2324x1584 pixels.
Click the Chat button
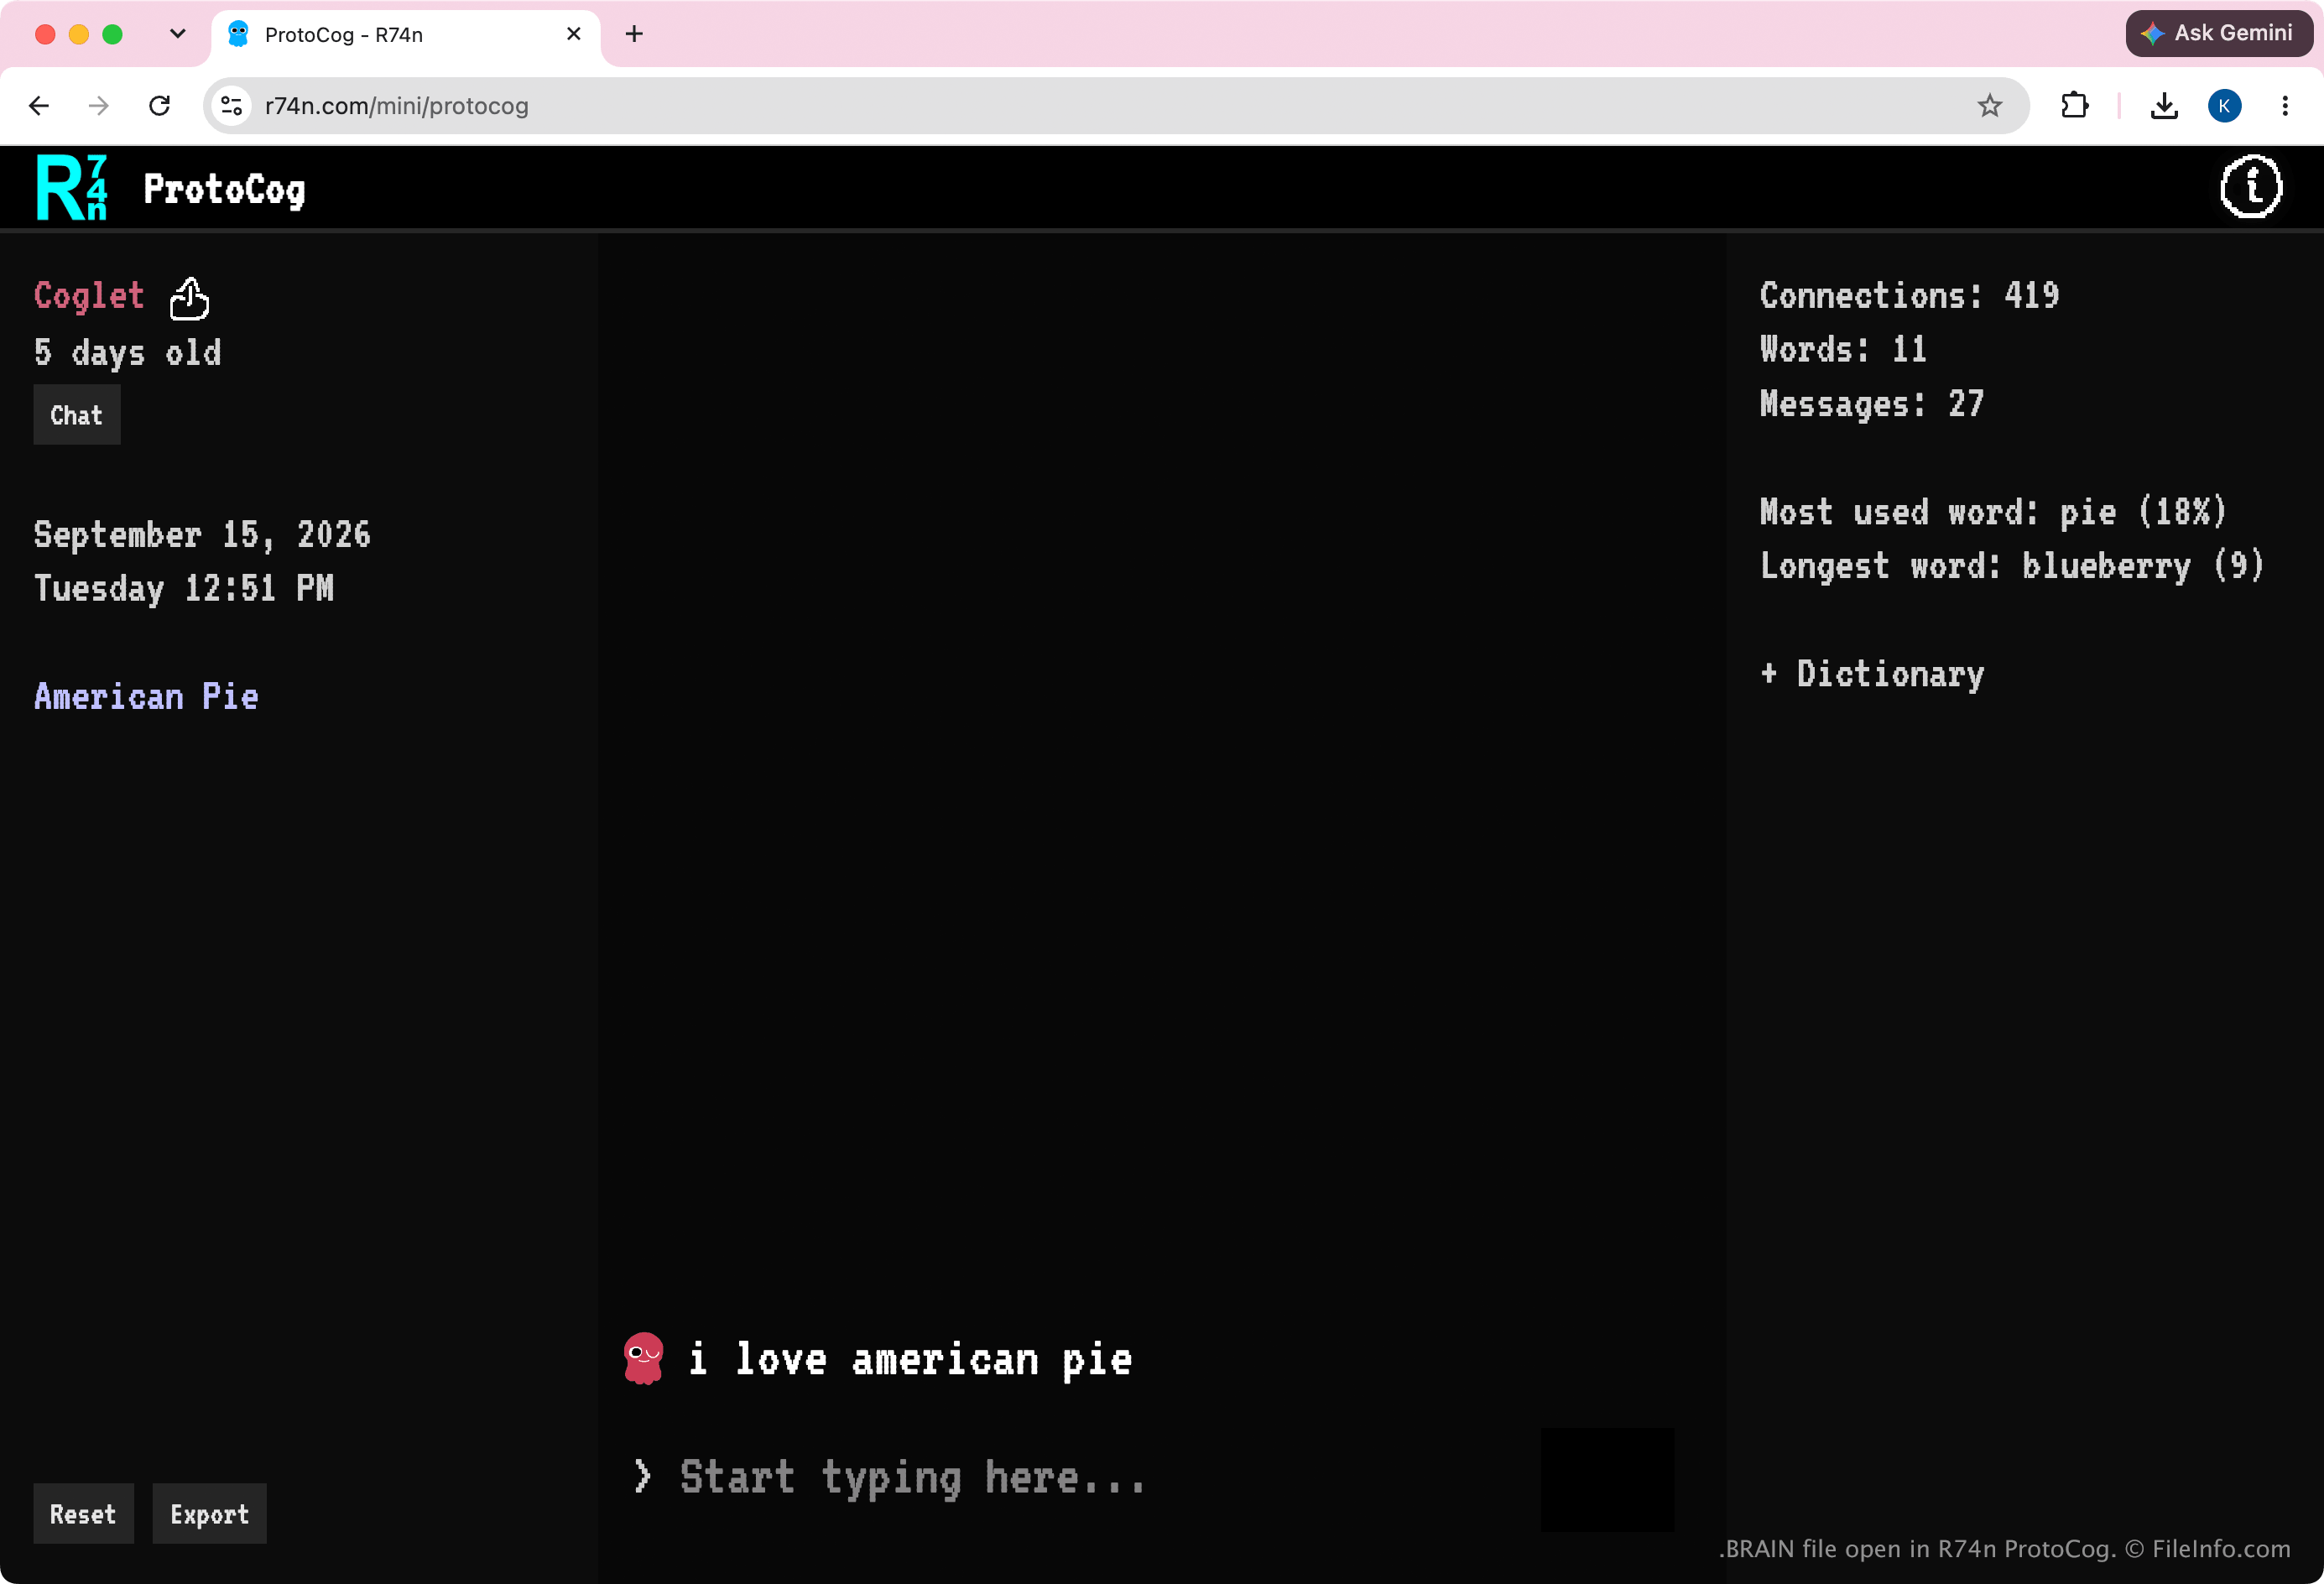[77, 415]
